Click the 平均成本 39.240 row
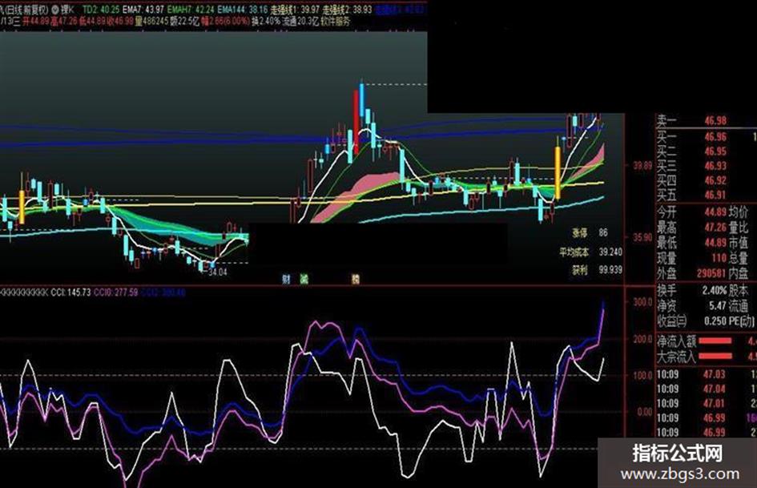The image size is (757, 488). point(591,252)
